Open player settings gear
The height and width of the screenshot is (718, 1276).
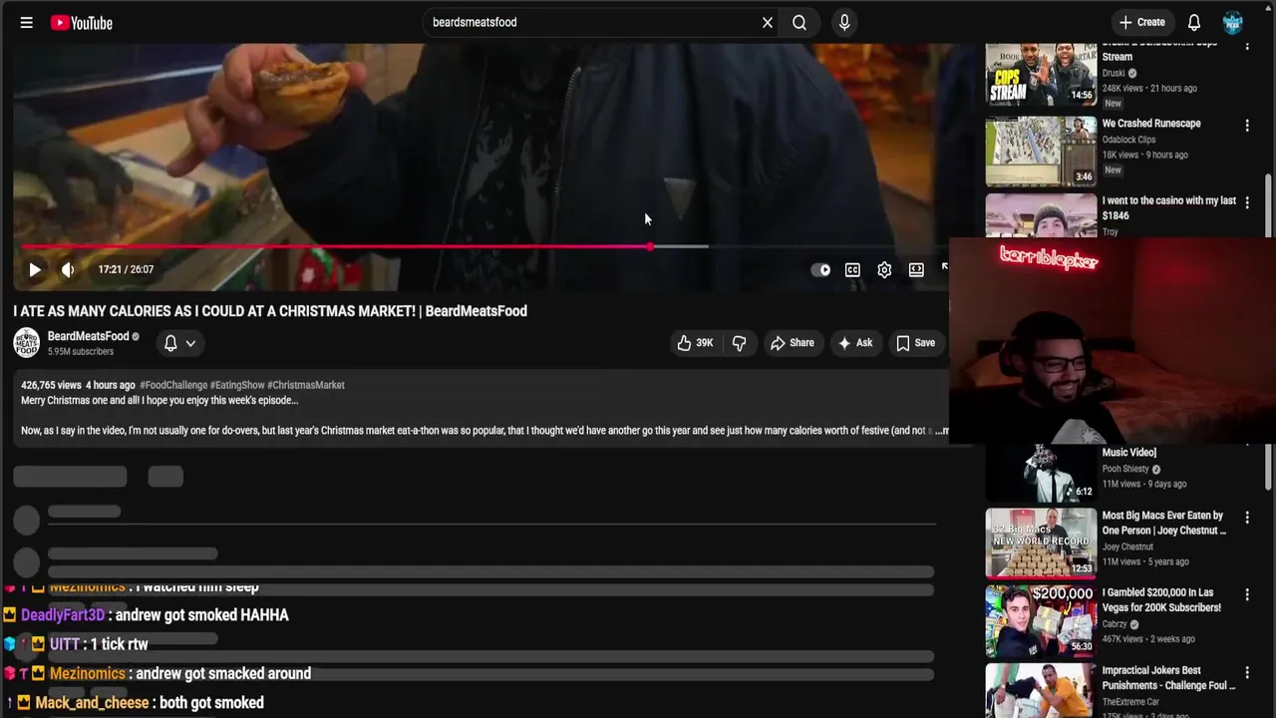pyautogui.click(x=884, y=269)
